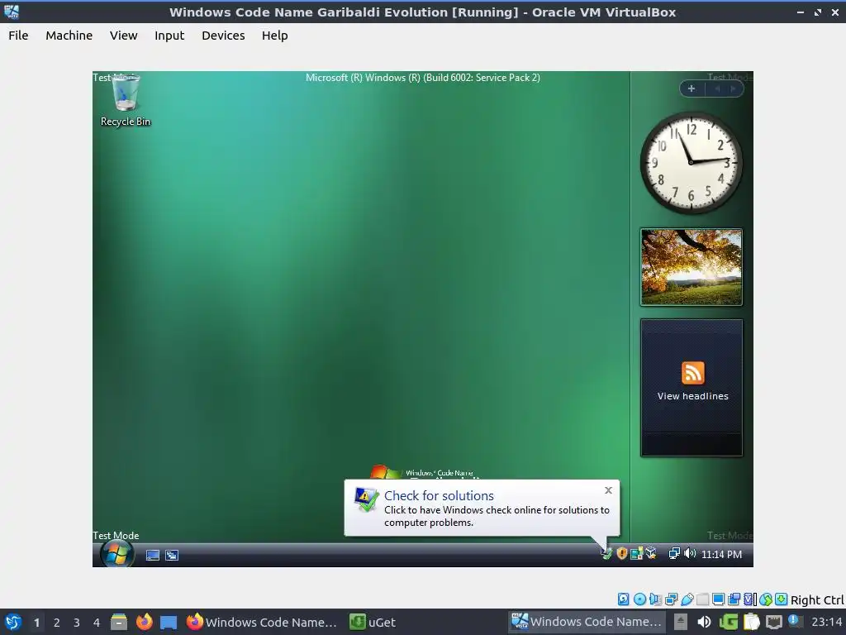Click the analog Clock gadget
Screen dimensions: 846x635
click(x=692, y=163)
